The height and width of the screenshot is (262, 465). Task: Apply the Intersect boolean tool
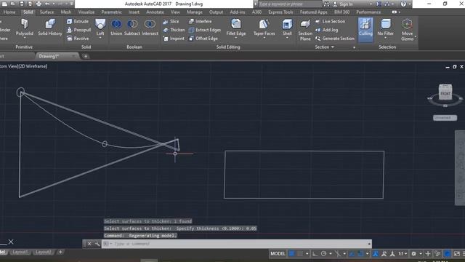tap(150, 28)
